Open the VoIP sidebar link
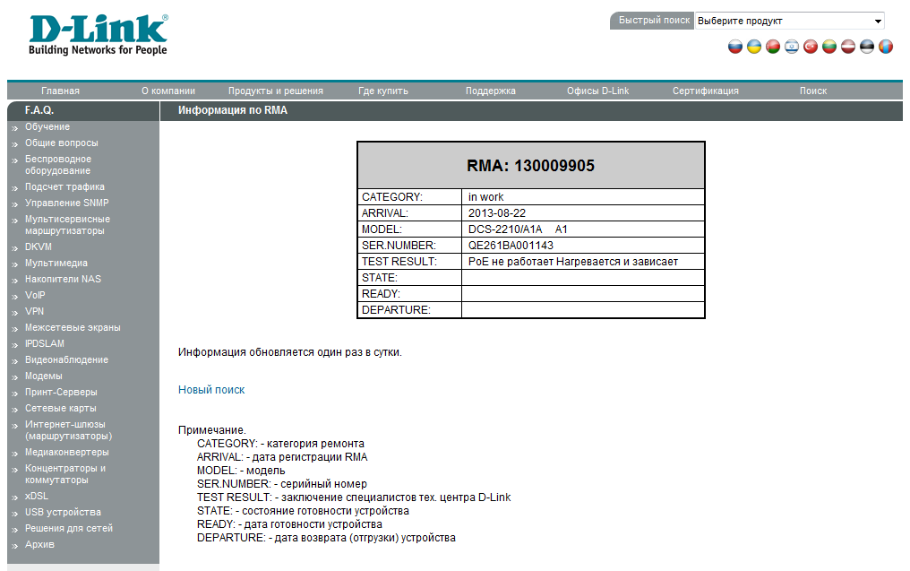910x571 pixels. click(35, 295)
